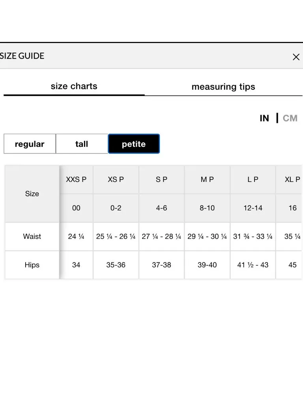Switch to the measuring tips tab

(223, 87)
